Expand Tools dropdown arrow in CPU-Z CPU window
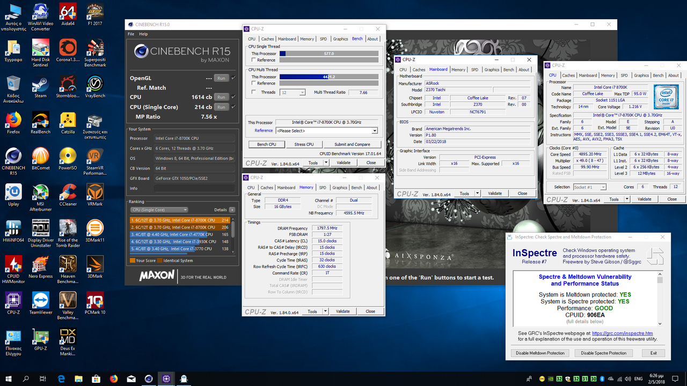This screenshot has width=687, height=386. click(x=627, y=199)
